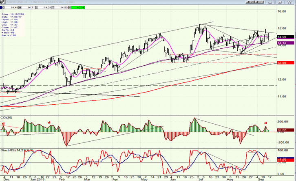Select the Low price field showing 14.31
This screenshot has width=296, height=181.
click(47, 7)
